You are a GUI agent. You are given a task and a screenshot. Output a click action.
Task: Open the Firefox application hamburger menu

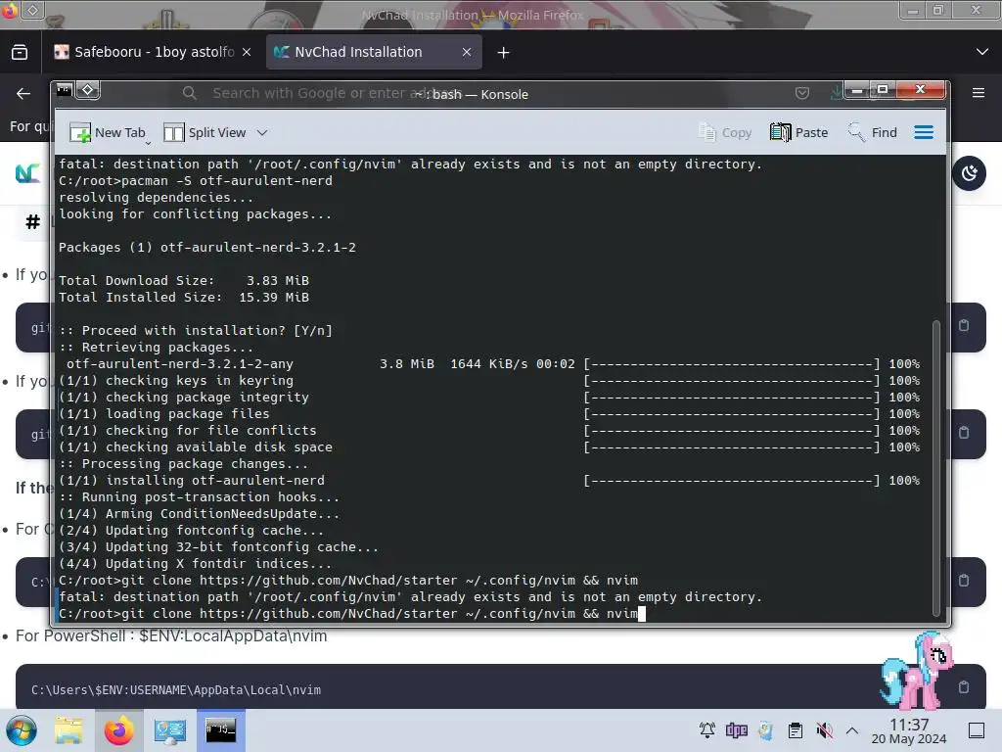click(979, 93)
